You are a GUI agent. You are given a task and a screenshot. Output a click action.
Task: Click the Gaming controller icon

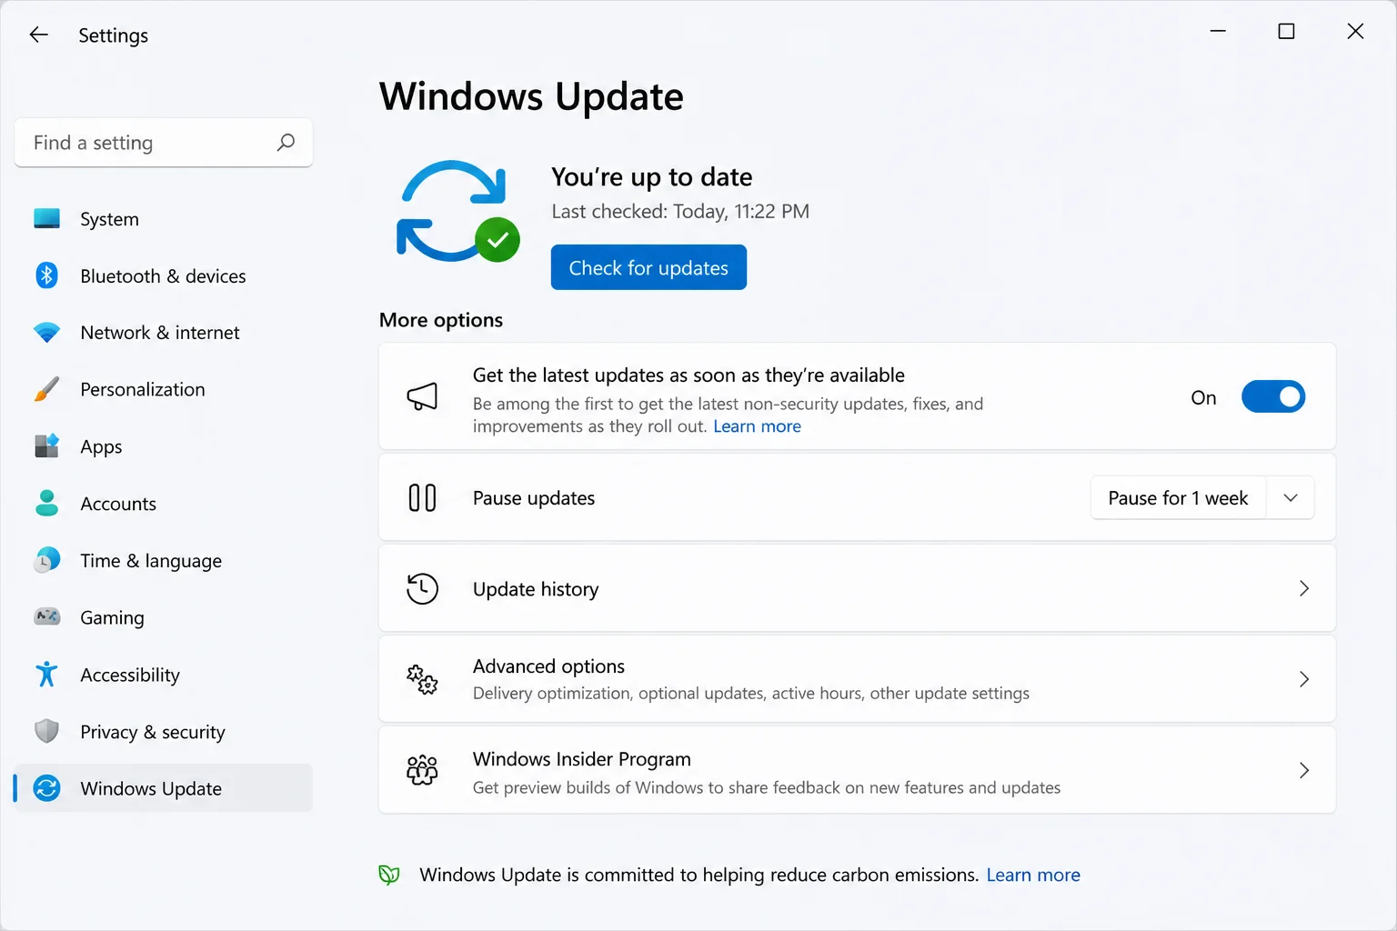pyautogui.click(x=46, y=616)
